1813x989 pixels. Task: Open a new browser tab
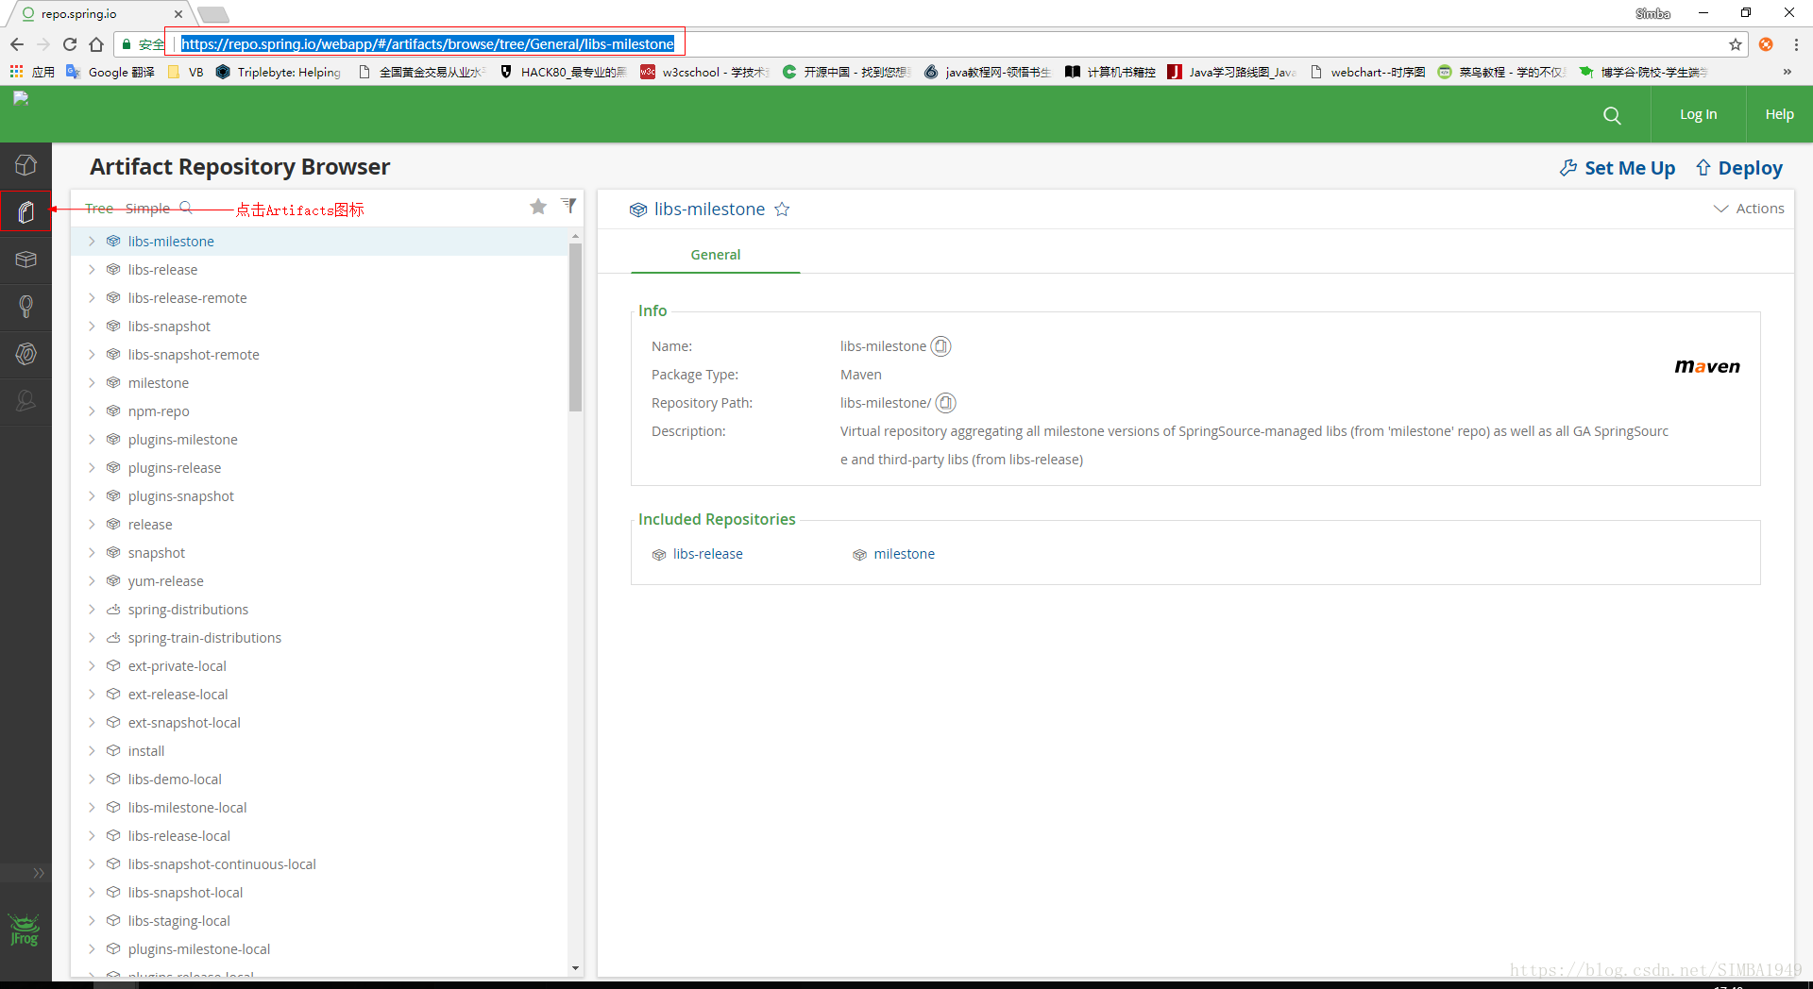(213, 14)
